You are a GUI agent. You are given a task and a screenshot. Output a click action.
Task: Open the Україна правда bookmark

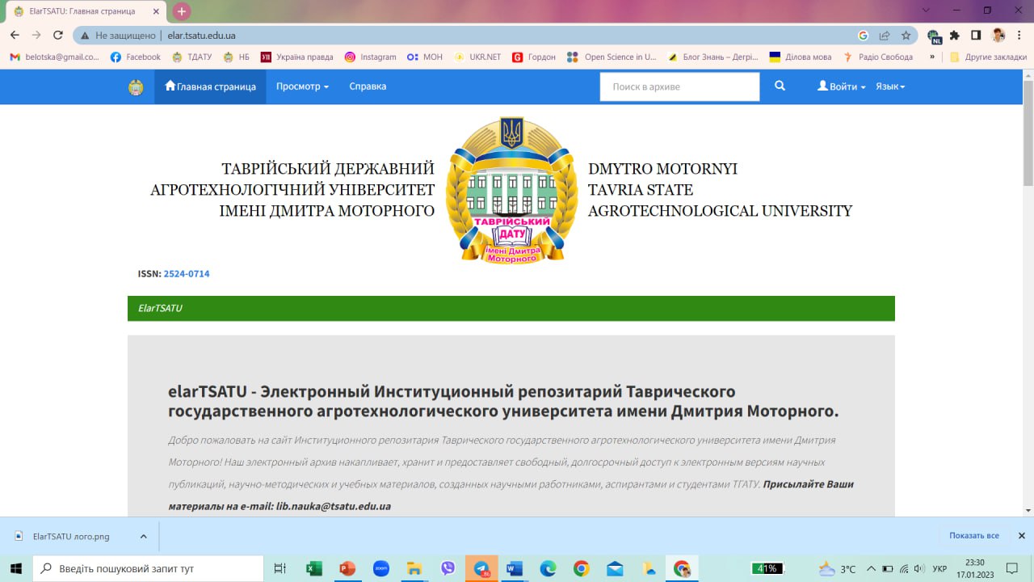click(296, 57)
